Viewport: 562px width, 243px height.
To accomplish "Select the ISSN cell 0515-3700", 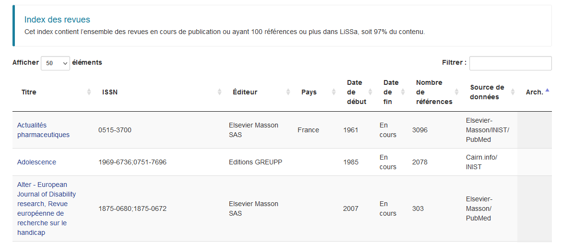I will point(115,130).
